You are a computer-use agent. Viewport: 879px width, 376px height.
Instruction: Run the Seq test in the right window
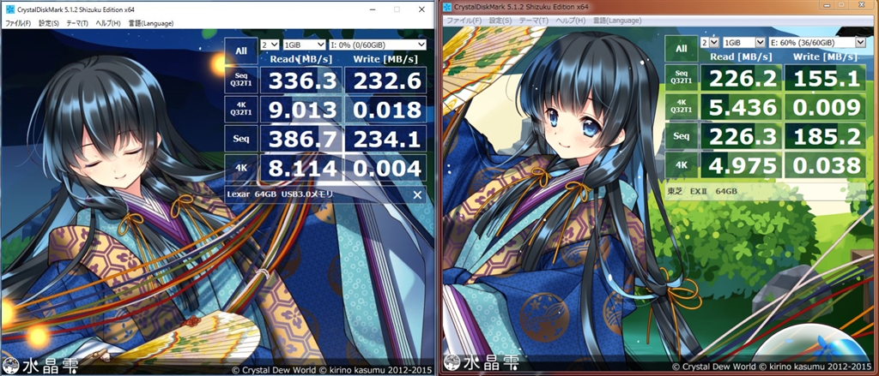[x=681, y=136]
